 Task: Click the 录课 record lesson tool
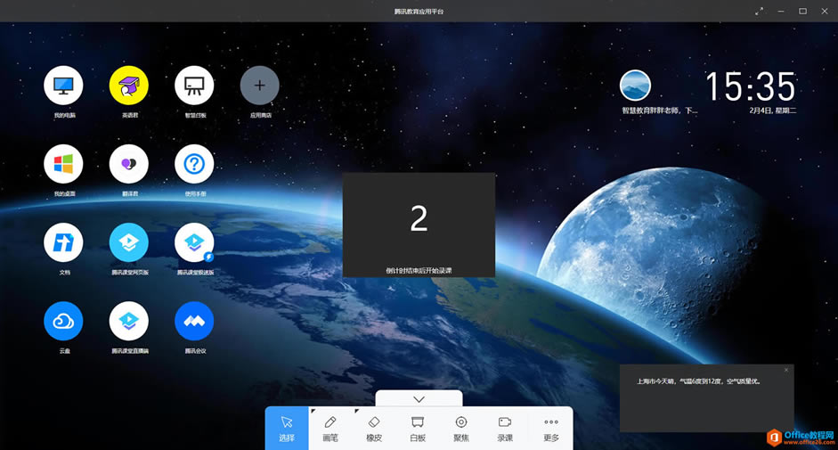[505, 429]
